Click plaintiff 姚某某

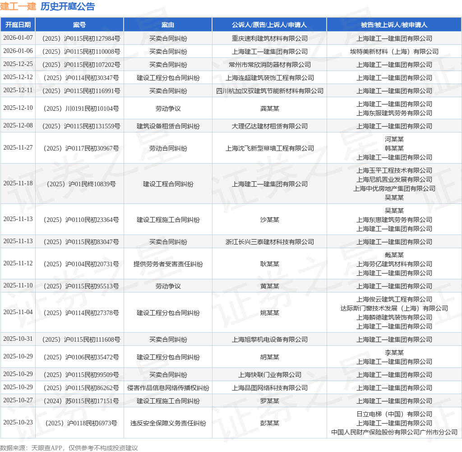(x=270, y=313)
